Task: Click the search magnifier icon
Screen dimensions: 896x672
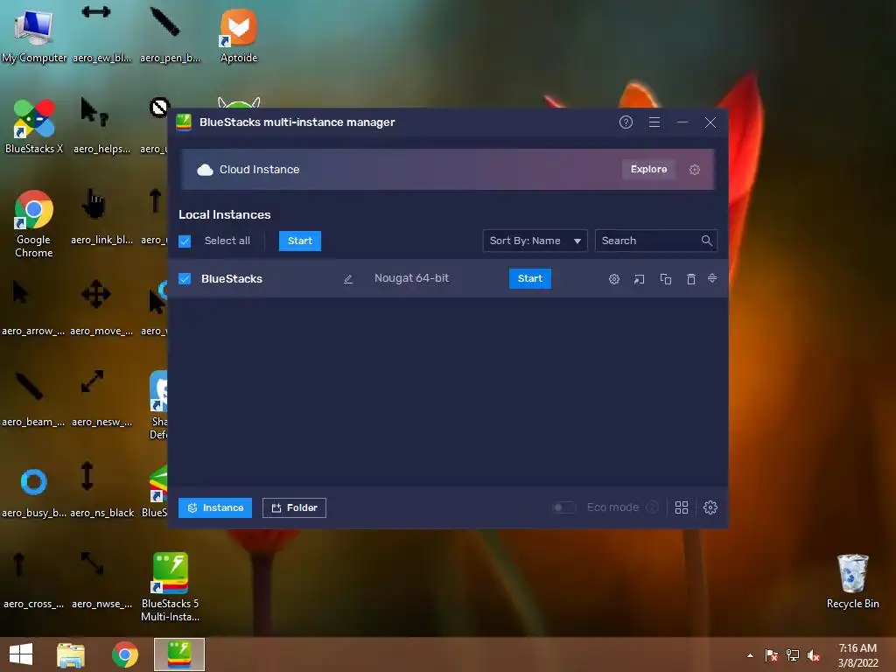Action: [706, 241]
